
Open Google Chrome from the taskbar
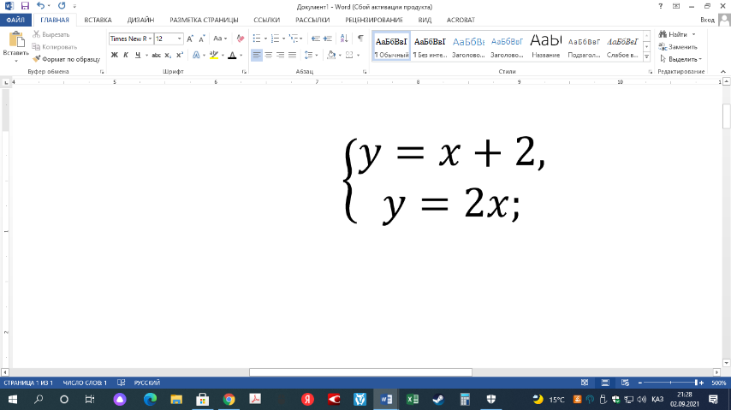click(x=229, y=399)
